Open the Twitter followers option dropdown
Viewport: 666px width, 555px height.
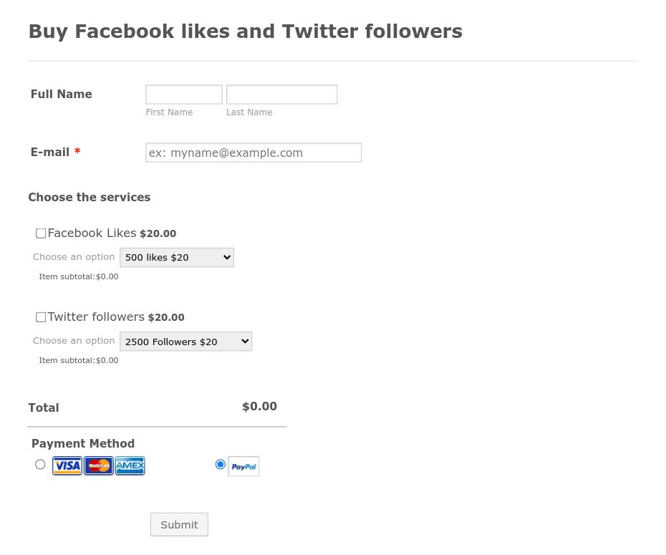tap(185, 341)
